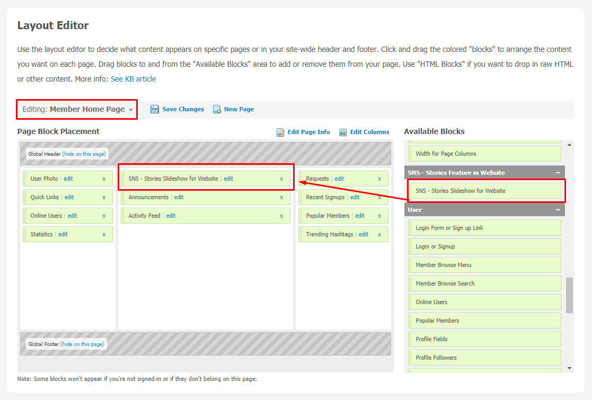
Task: Click the Available Blocks scrollbar thumb
Action: click(569, 295)
